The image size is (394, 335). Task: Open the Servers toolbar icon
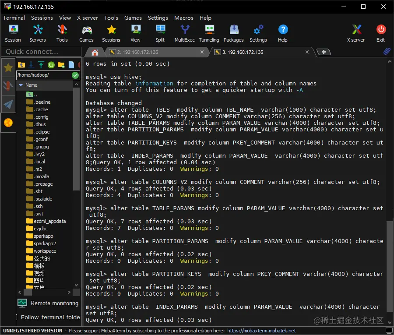(38, 33)
